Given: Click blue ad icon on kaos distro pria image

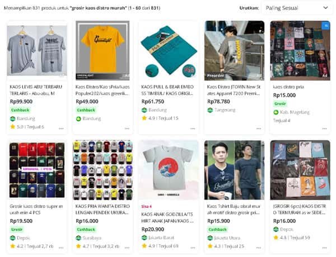Looking at the screenshot, I should [326, 26].
